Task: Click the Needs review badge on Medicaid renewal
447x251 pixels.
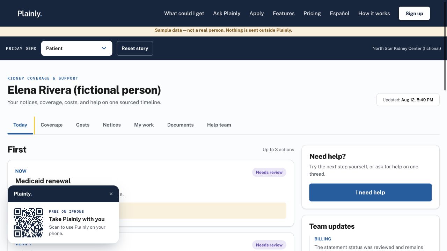Action: pyautogui.click(x=269, y=172)
